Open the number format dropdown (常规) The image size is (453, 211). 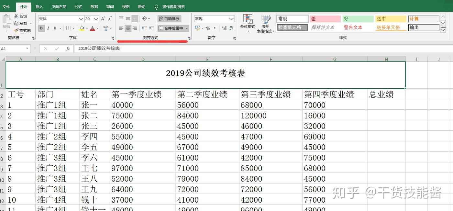point(231,19)
